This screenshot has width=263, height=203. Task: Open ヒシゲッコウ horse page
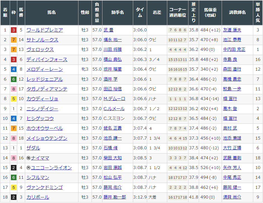pos(40,118)
